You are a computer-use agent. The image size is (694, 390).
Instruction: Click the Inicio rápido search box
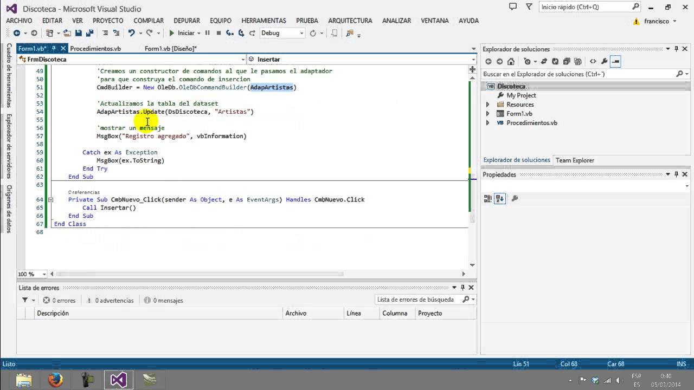click(590, 7)
